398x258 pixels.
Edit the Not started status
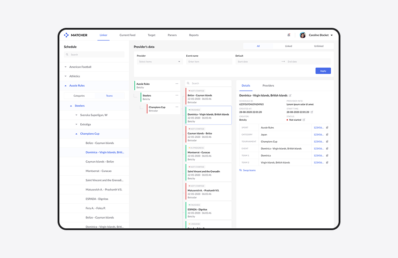pos(304,120)
